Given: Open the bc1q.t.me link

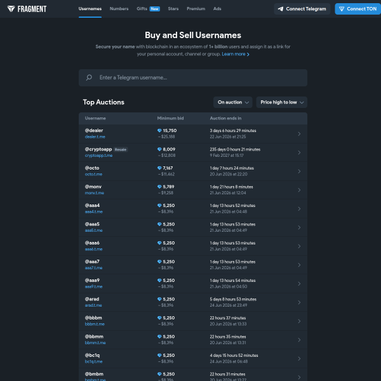Looking at the screenshot, I should coord(93,361).
